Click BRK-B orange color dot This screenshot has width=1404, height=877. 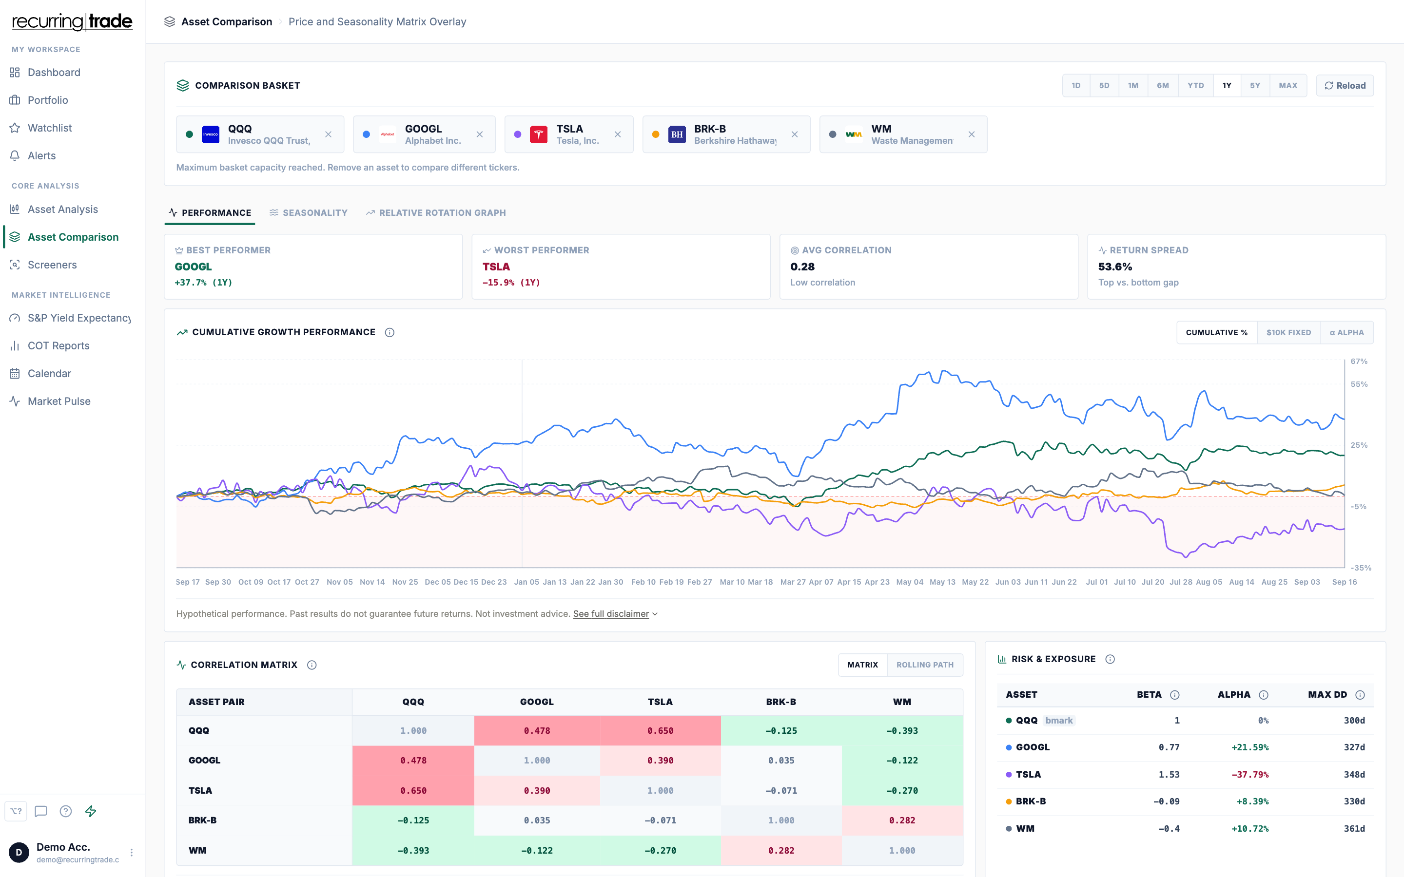[x=656, y=134]
